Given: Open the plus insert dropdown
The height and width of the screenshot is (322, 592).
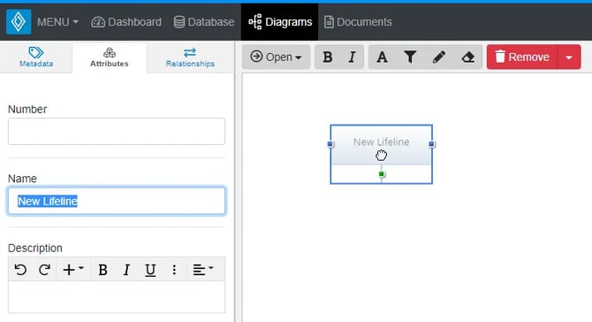Looking at the screenshot, I should pyautogui.click(x=73, y=270).
